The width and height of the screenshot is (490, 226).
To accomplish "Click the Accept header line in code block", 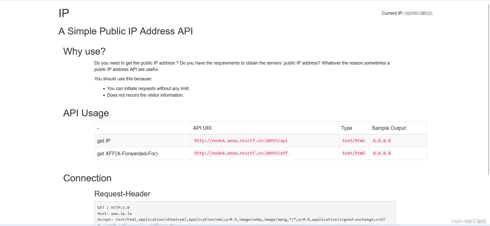I will click(241, 219).
